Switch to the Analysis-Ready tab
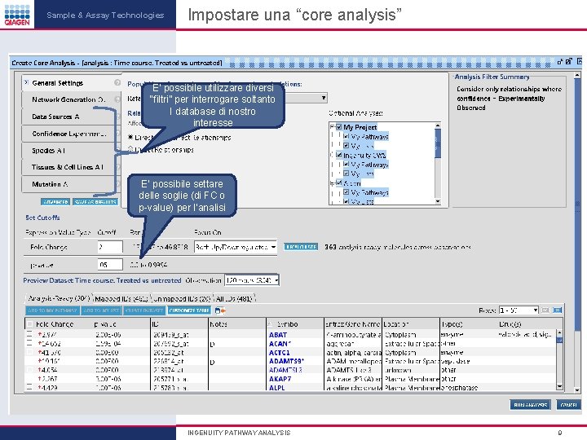 coord(60,298)
